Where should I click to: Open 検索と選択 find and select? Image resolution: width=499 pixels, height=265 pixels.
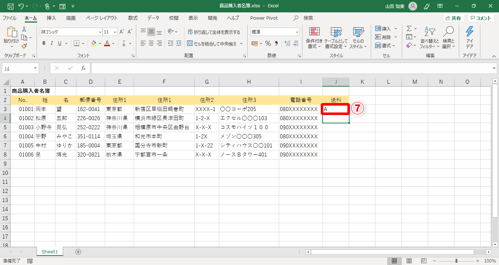tap(448, 38)
